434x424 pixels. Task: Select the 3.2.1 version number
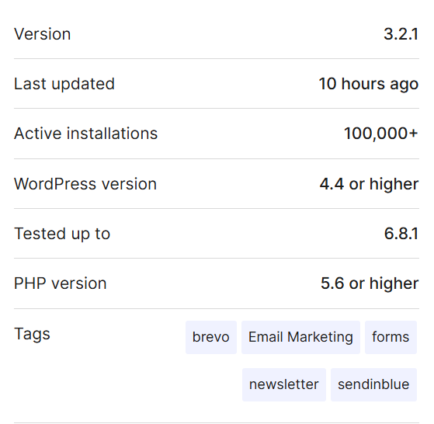tap(401, 34)
